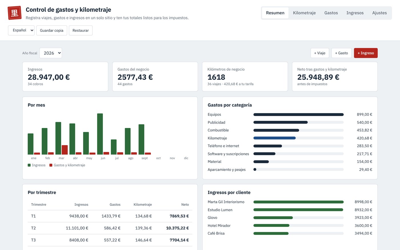
Task: Click the Ingresos total 28.947,00 €
Action: (49, 77)
